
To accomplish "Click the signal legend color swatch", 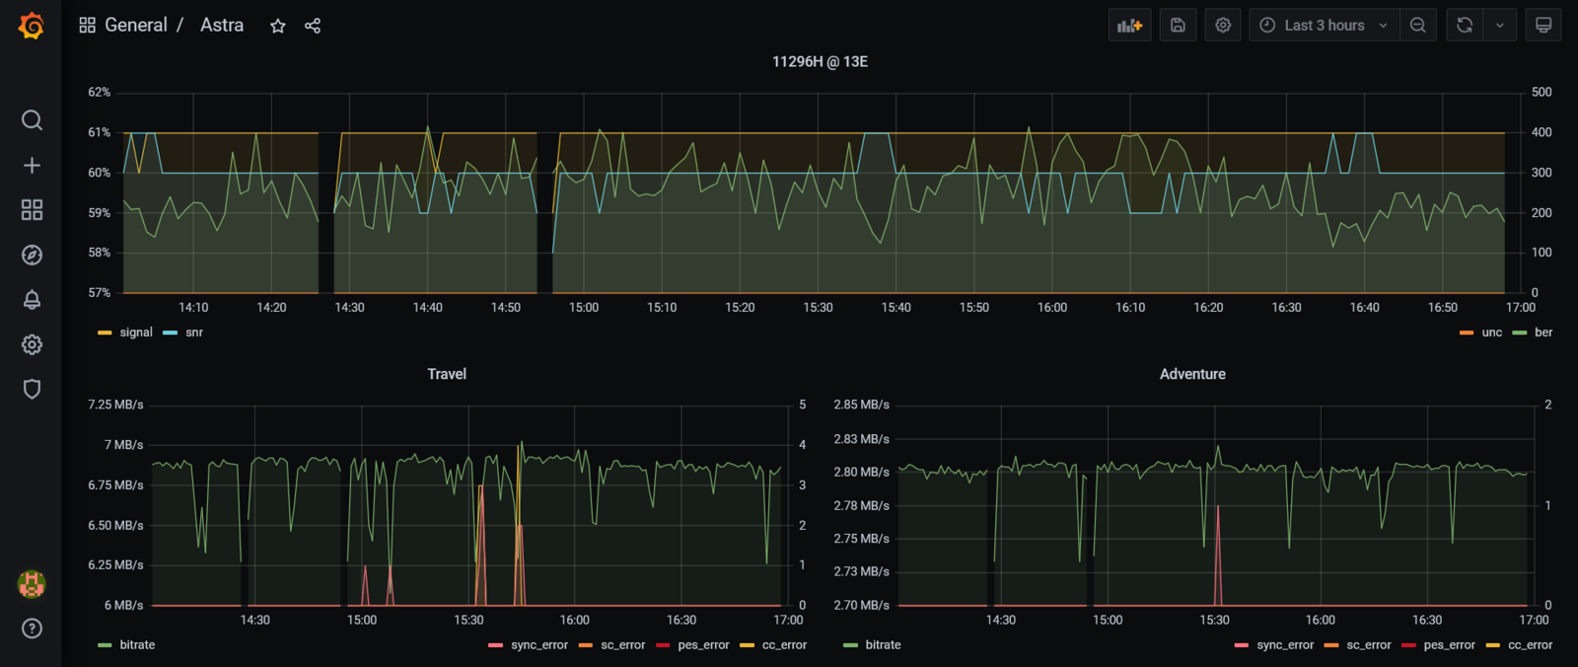I will click(106, 333).
